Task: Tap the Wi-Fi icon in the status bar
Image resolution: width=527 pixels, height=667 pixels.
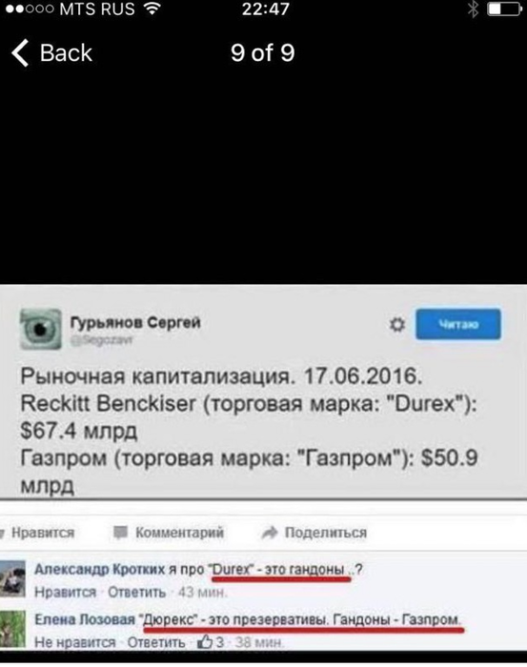Action: tap(152, 9)
